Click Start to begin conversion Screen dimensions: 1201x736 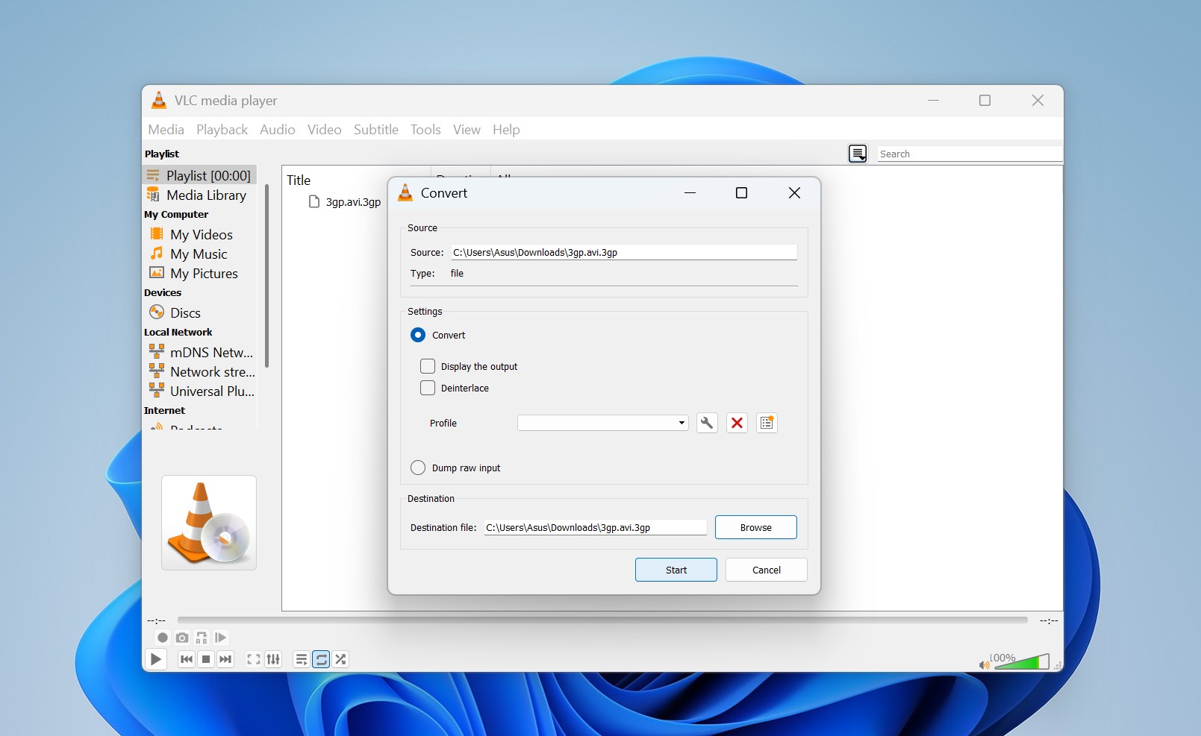(x=676, y=570)
